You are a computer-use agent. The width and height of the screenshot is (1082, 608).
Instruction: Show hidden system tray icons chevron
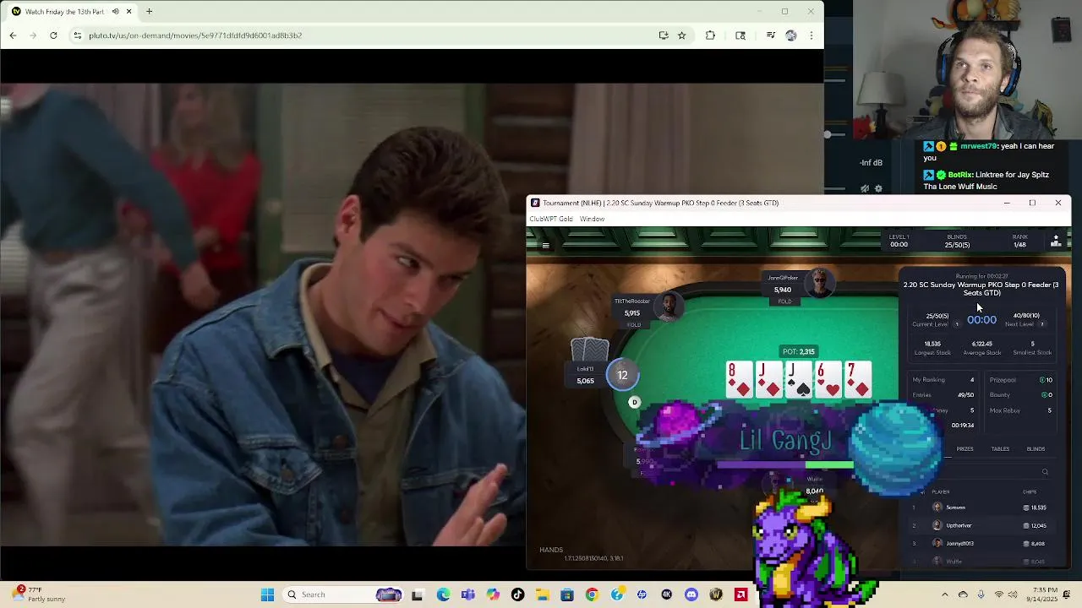(945, 594)
